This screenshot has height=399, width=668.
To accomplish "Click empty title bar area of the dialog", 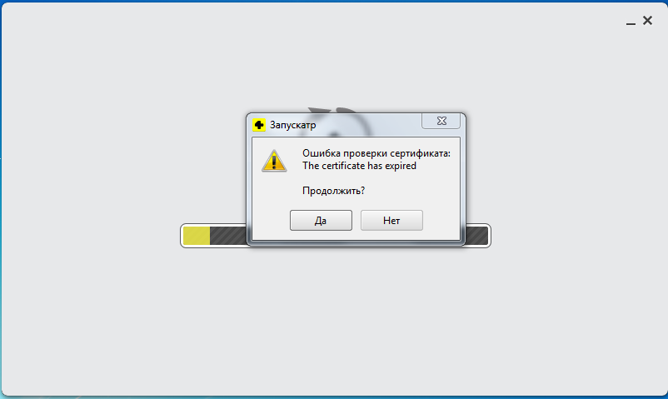I will [x=368, y=125].
